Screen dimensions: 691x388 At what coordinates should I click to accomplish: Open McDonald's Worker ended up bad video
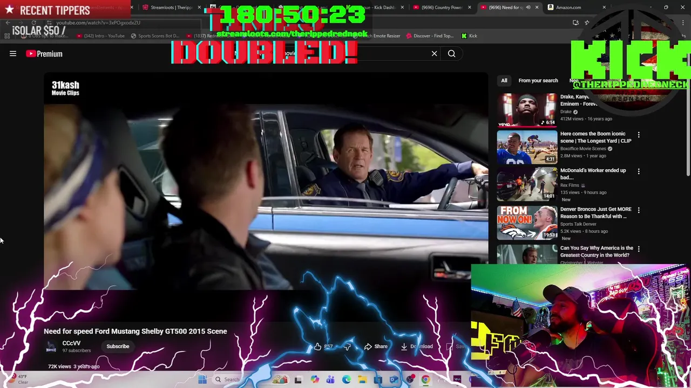tap(593, 174)
